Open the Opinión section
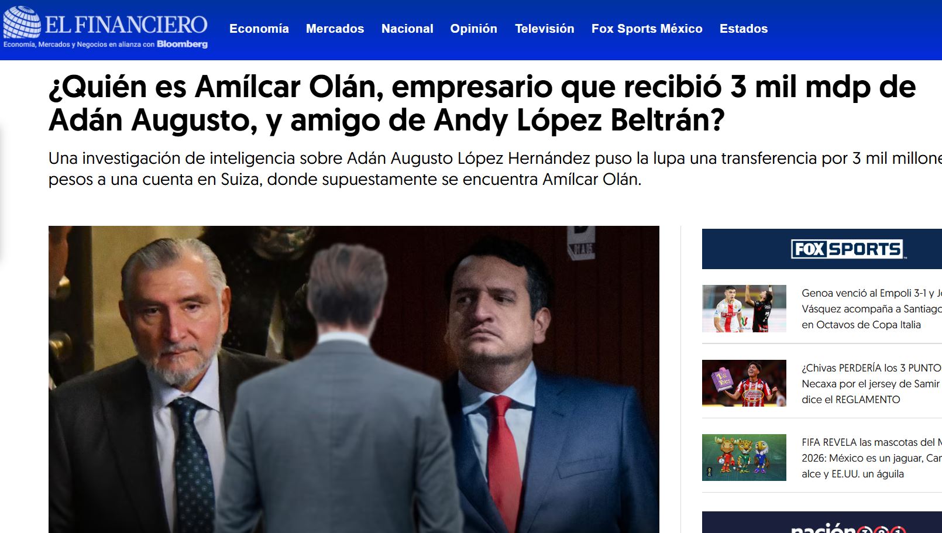 473,29
